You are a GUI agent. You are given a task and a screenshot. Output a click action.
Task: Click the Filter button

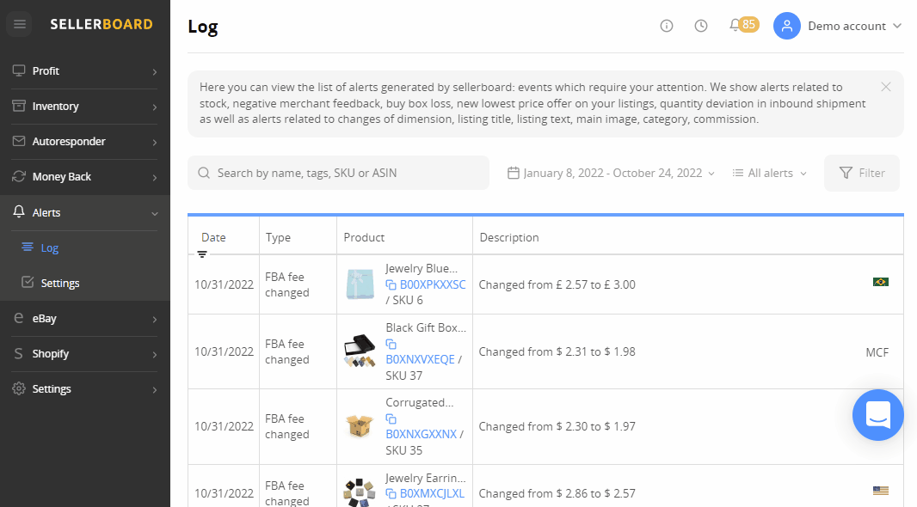[x=862, y=173]
